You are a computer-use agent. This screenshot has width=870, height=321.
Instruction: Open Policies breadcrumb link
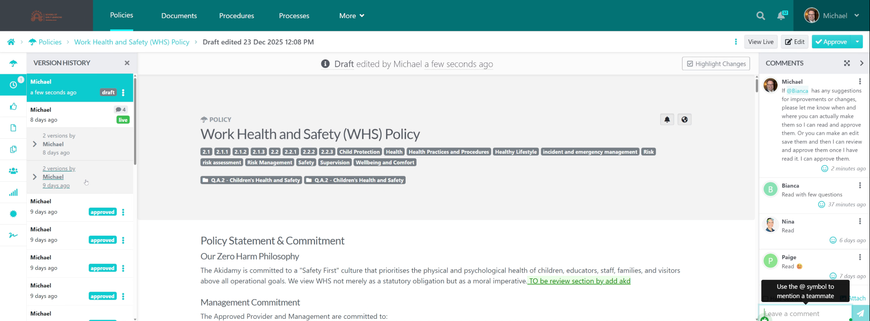45,42
